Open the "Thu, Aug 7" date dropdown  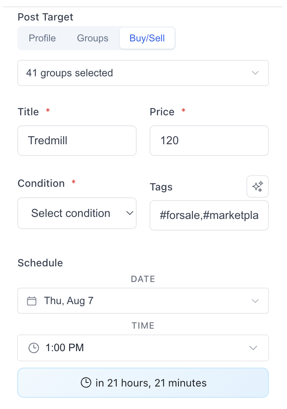tap(143, 301)
